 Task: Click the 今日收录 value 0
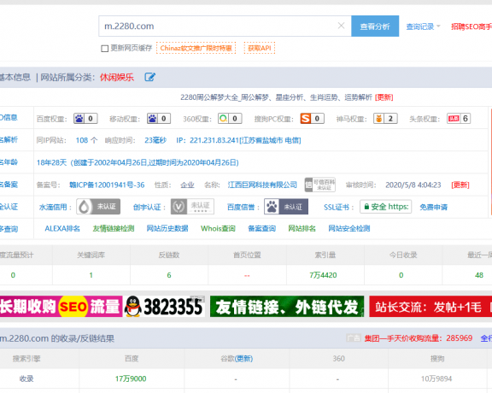(x=401, y=275)
